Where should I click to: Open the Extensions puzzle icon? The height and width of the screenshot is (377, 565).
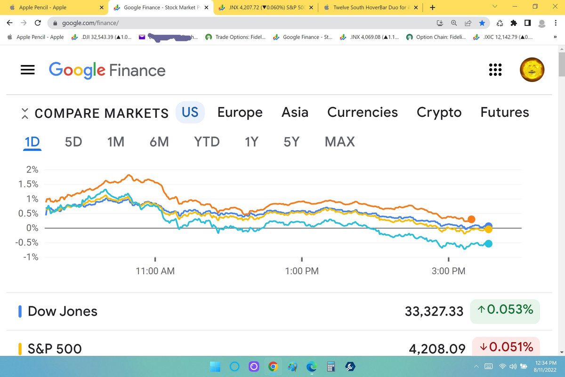coord(514,23)
